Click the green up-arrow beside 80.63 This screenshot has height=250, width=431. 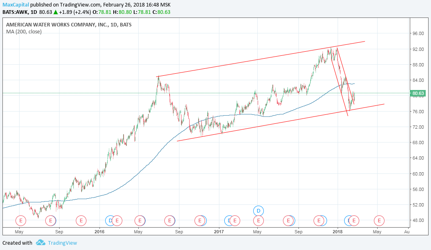(x=55, y=12)
